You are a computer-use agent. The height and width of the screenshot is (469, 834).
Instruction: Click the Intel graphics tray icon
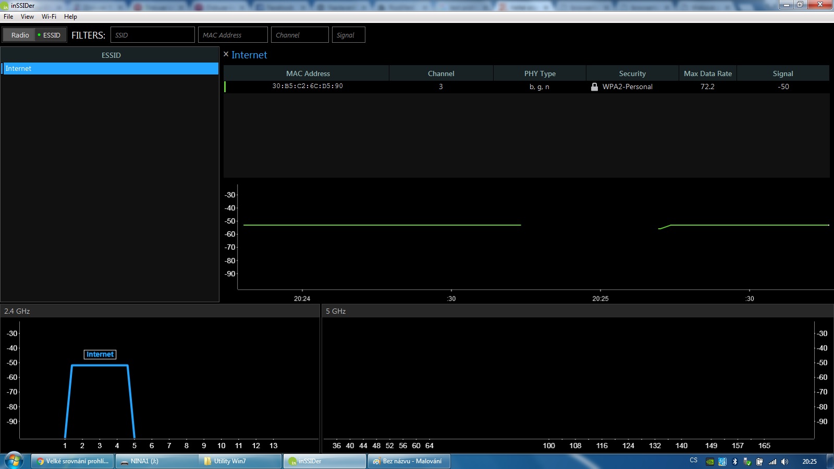(x=722, y=462)
